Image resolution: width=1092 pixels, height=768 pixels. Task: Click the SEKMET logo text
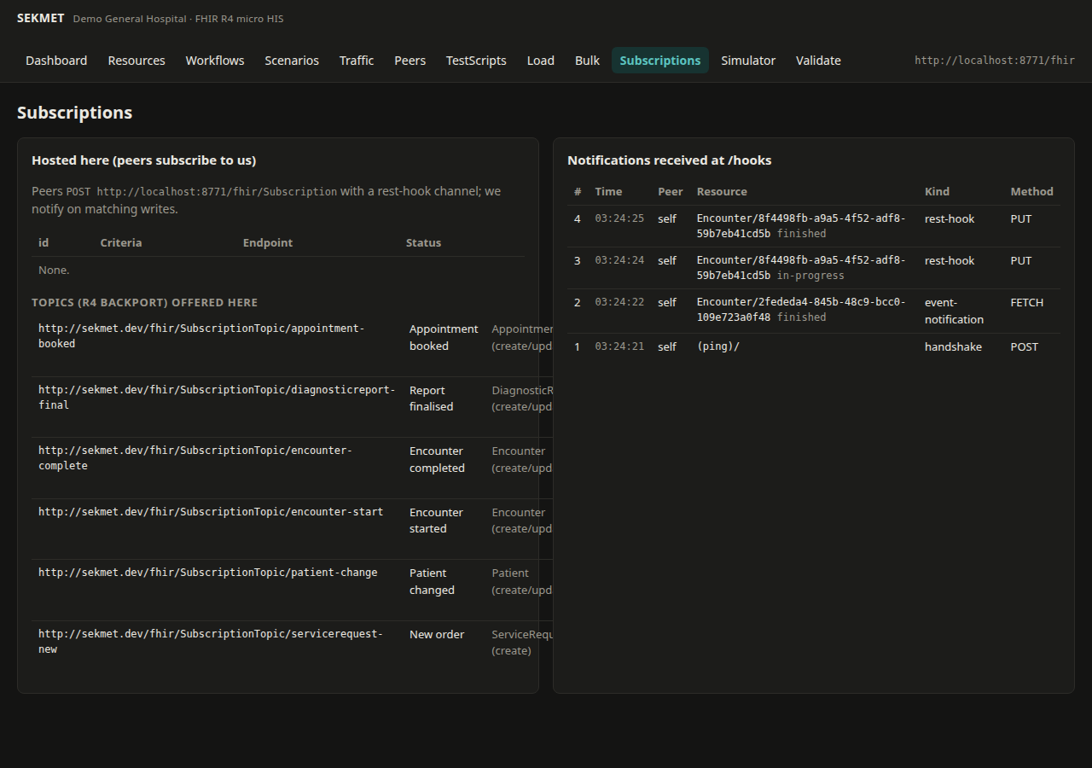(x=40, y=18)
